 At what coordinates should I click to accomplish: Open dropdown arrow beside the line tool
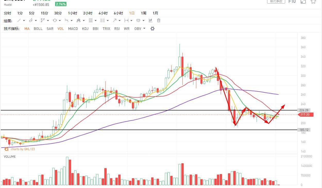[x=24, y=21]
